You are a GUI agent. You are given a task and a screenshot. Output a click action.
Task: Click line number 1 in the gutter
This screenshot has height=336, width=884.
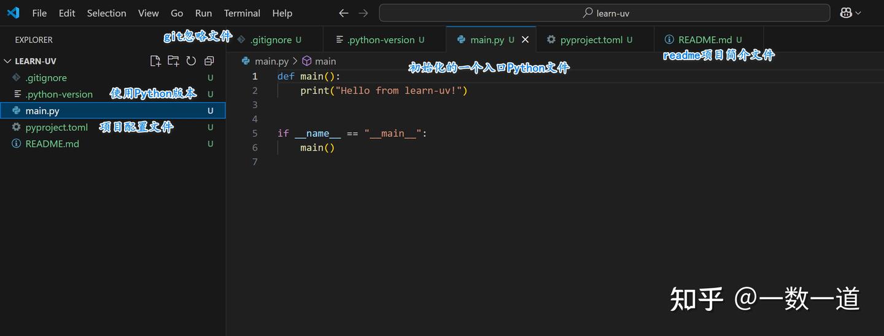(255, 76)
